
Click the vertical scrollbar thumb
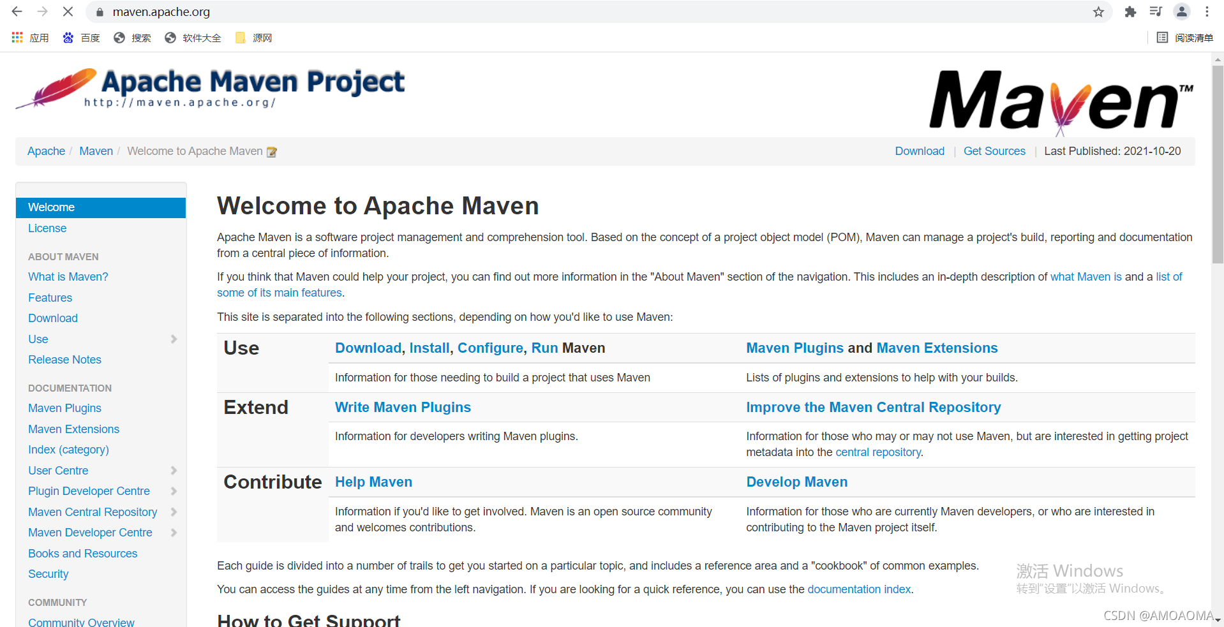click(x=1218, y=164)
